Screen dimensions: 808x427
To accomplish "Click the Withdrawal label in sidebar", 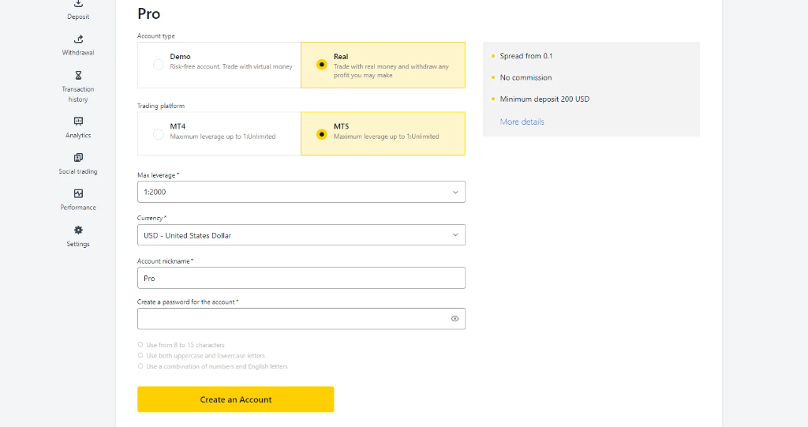I will [78, 53].
